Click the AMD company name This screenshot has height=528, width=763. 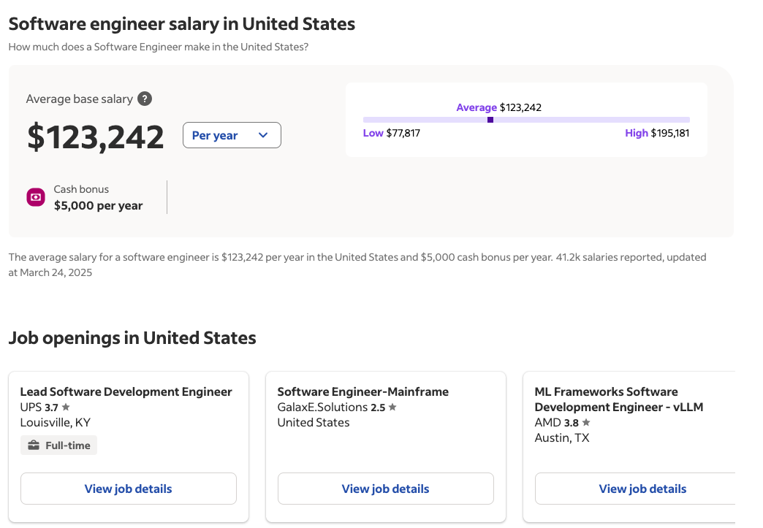point(547,422)
